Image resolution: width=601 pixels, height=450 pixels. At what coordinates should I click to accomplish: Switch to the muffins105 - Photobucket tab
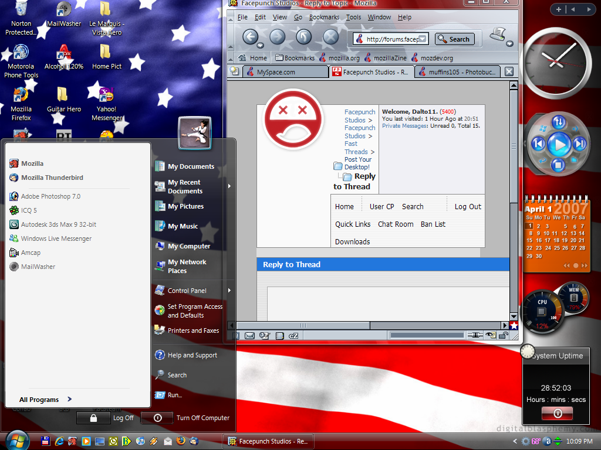pyautogui.click(x=458, y=72)
